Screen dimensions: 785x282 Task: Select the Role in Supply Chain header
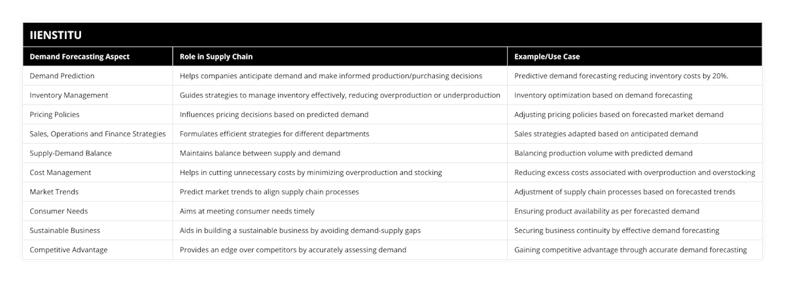pyautogui.click(x=217, y=57)
